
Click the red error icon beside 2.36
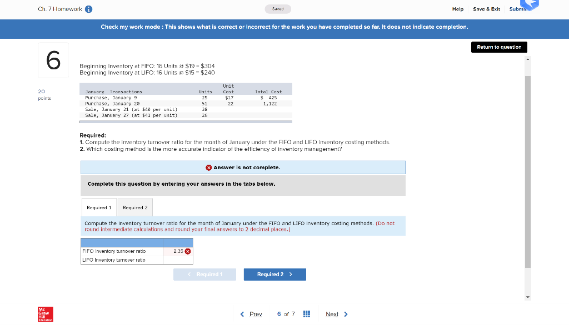click(188, 251)
